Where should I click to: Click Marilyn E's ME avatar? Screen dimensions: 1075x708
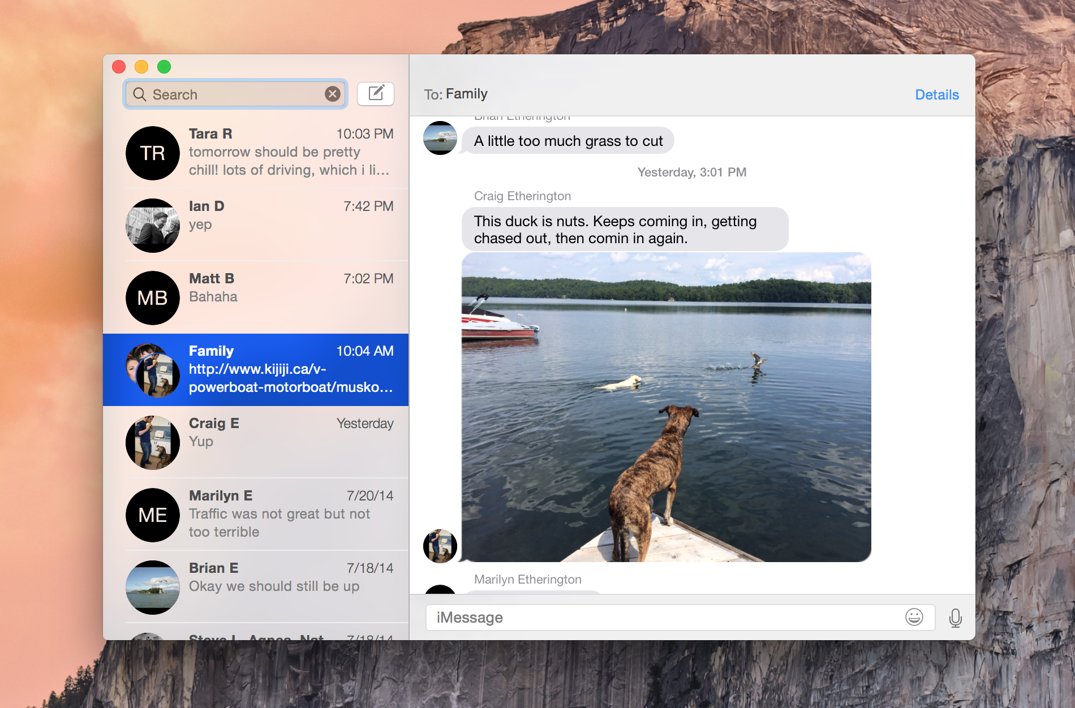[x=153, y=515]
